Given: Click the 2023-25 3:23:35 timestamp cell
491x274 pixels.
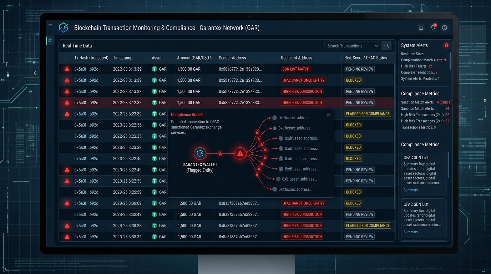Looking at the screenshot, I should coord(127,136).
